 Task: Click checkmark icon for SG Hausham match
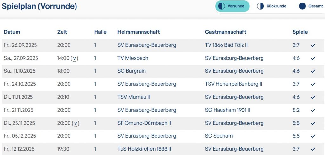pyautogui.click(x=313, y=110)
